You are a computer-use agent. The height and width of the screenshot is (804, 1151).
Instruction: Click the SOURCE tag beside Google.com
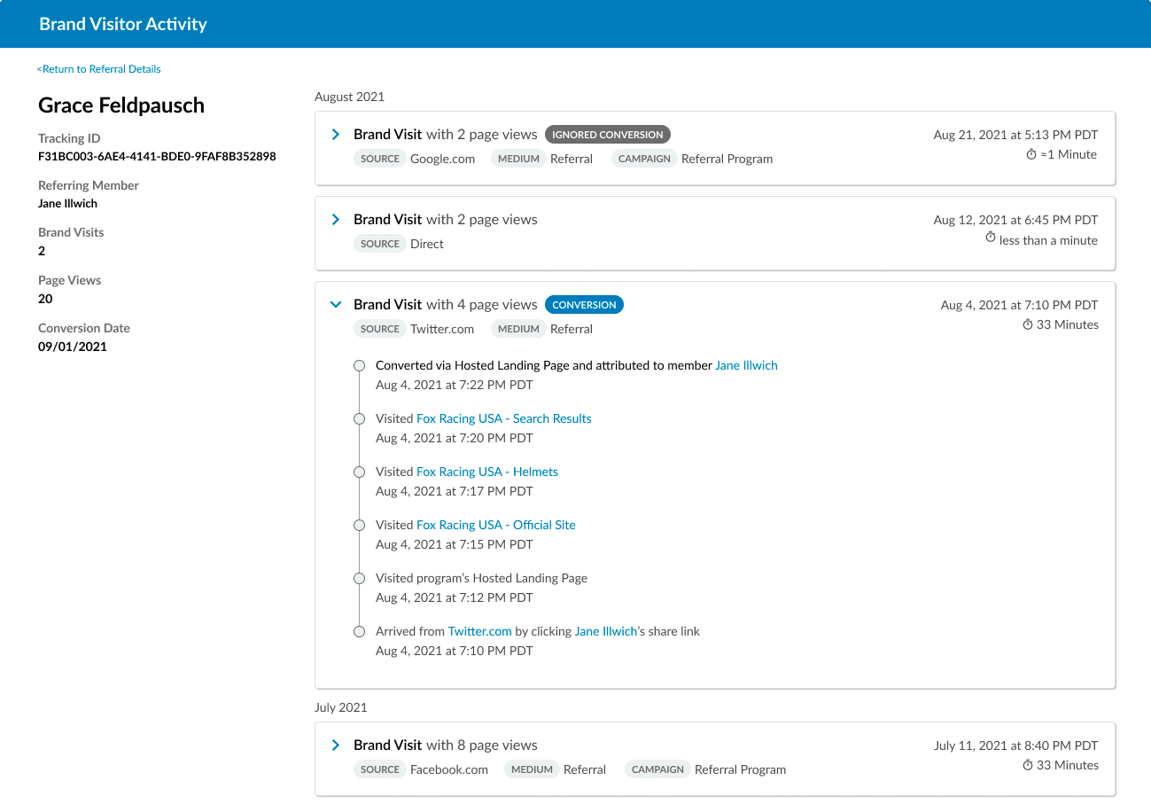(x=380, y=159)
